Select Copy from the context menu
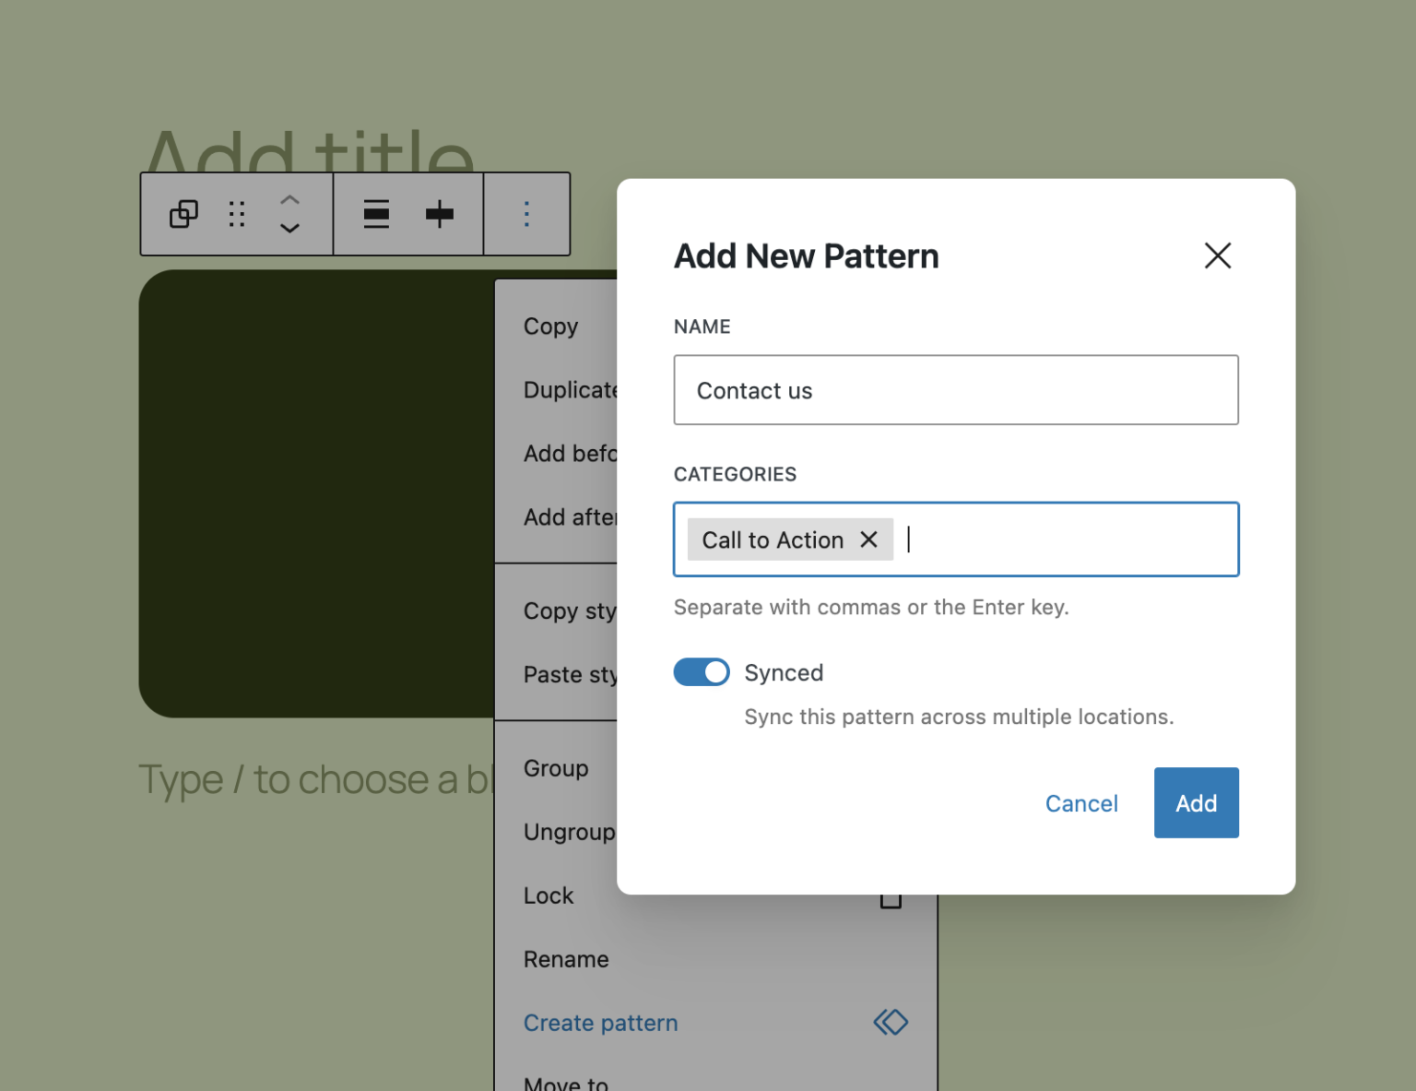 click(551, 326)
